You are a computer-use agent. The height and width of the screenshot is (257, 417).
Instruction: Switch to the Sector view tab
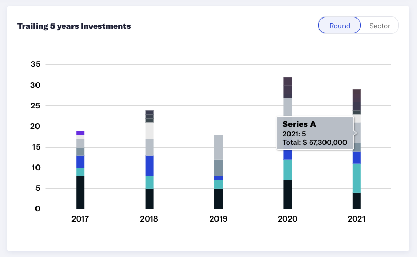379,26
